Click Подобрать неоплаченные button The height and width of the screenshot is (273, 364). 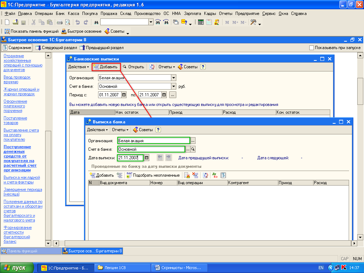[153, 175]
